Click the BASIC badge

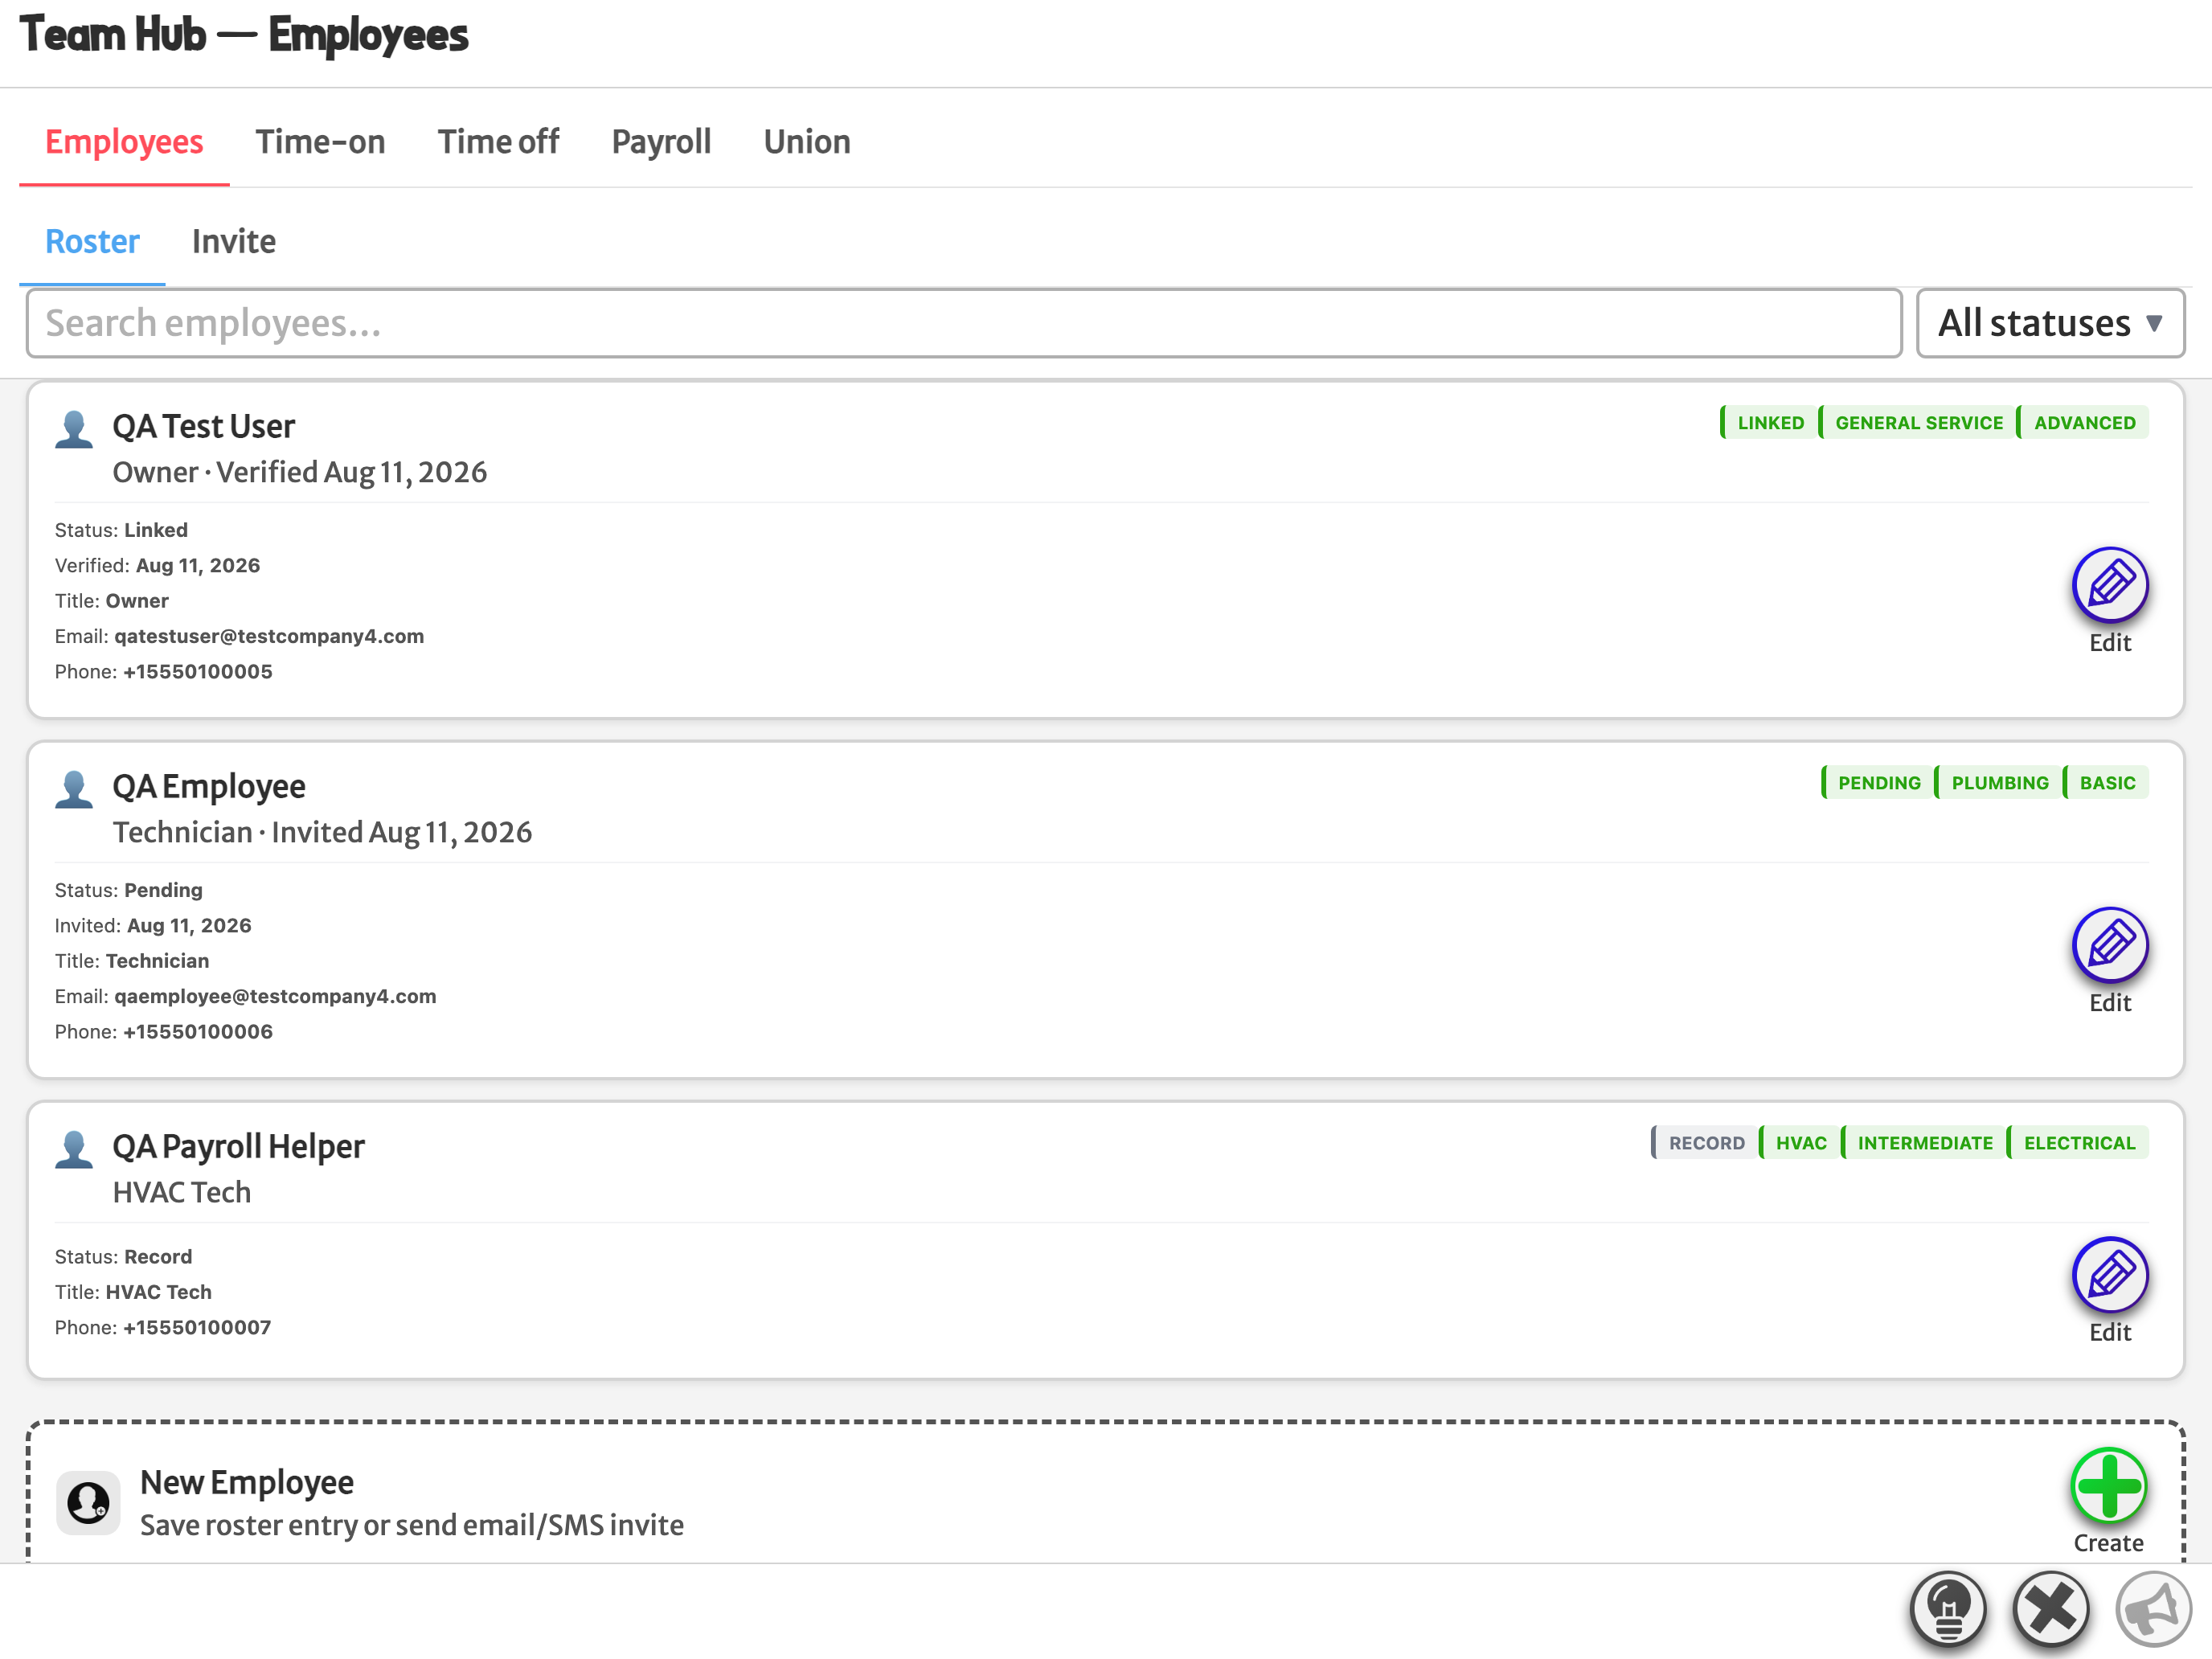click(2106, 783)
